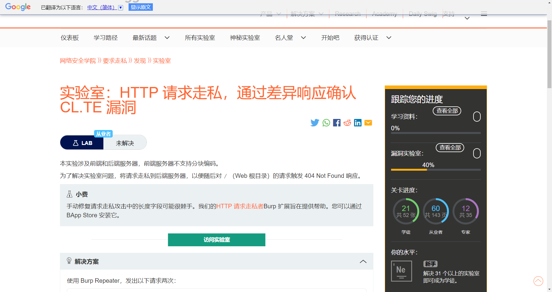Share the page via WhatsApp
Screen dimensions: 552x292
click(x=326, y=123)
